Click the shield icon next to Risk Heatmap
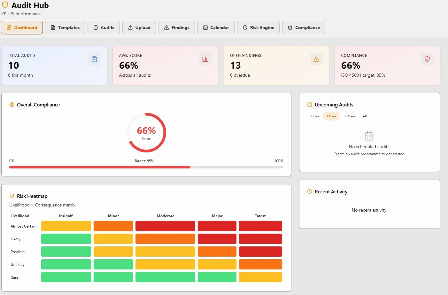Screen dimensions: 448x295 12,196
